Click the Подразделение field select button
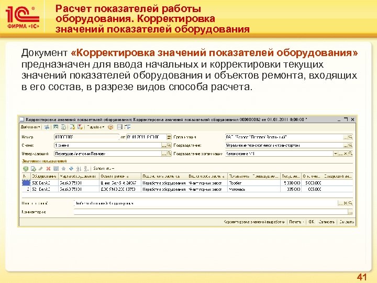377x283 pixels. pyautogui.click(x=346, y=145)
